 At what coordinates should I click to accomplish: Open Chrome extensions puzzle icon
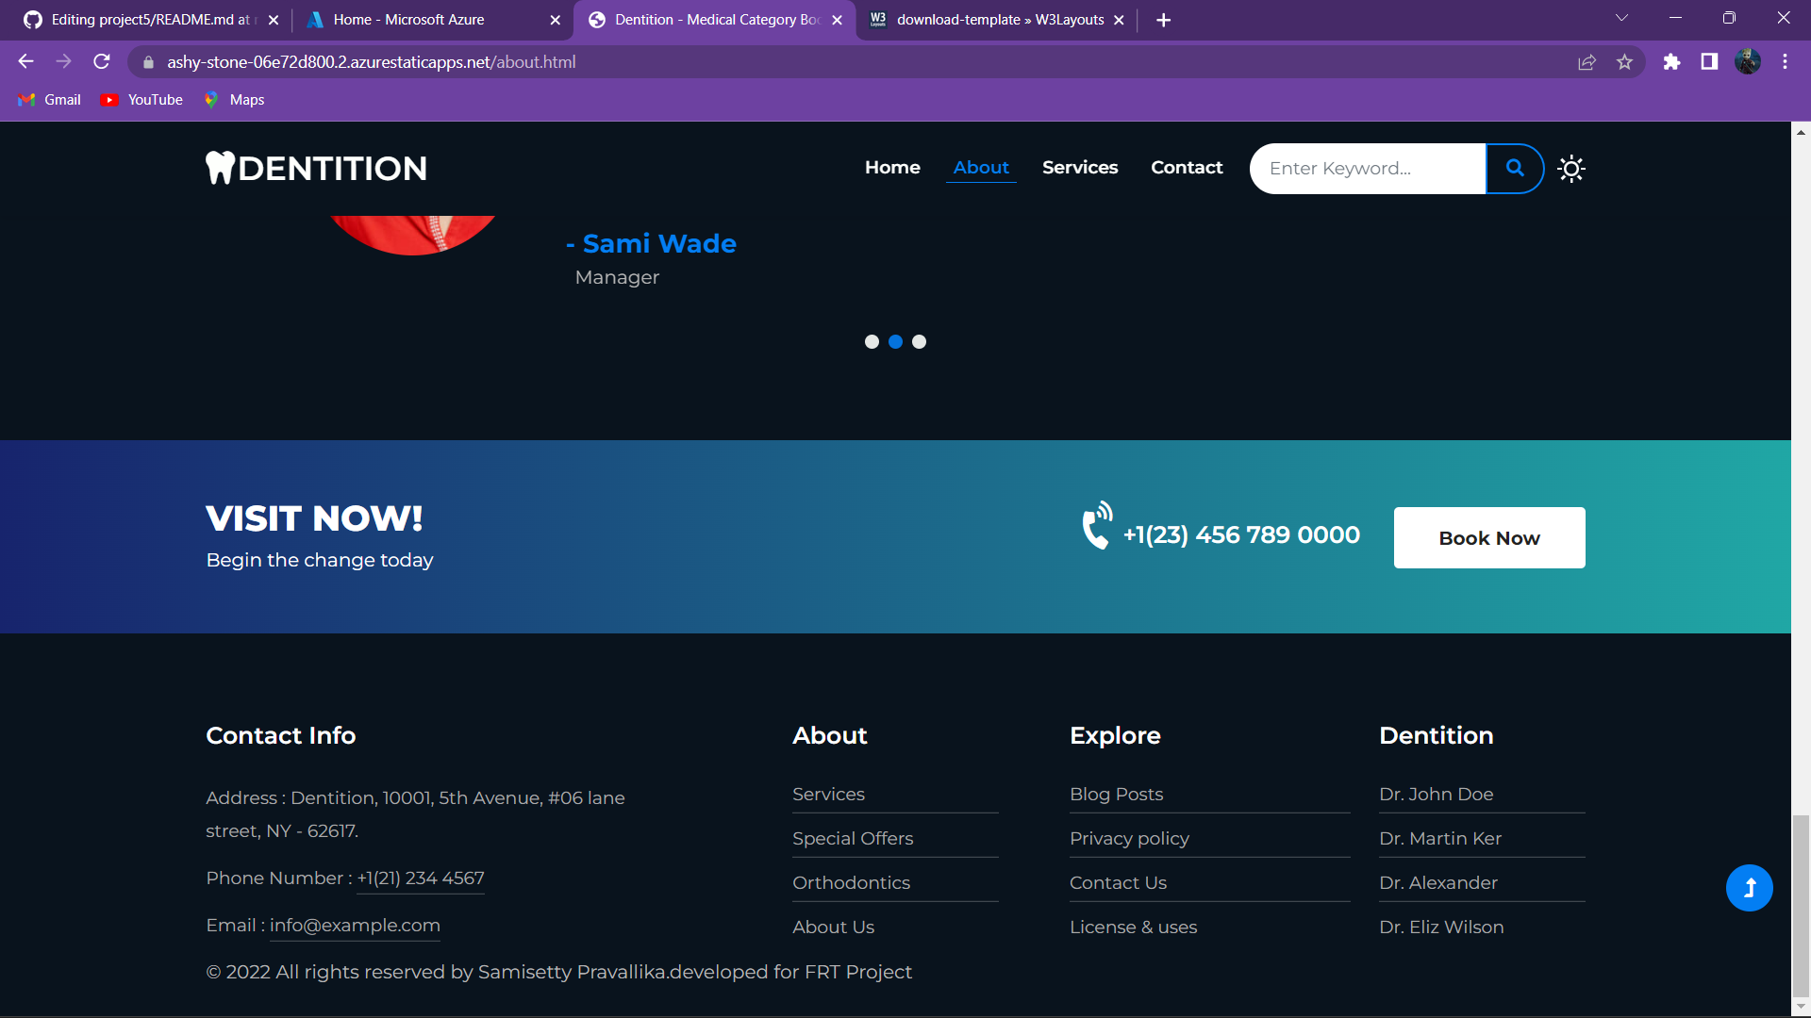click(x=1671, y=62)
